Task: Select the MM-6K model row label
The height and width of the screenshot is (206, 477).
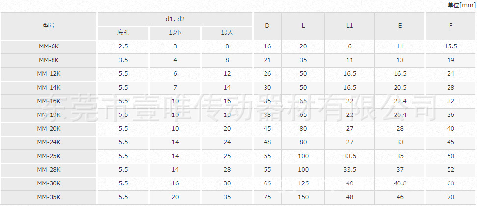Action: (49, 46)
